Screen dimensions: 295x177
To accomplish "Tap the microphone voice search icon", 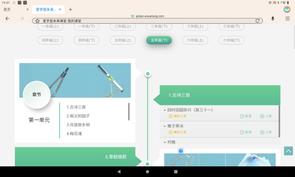I will pos(273,18).
